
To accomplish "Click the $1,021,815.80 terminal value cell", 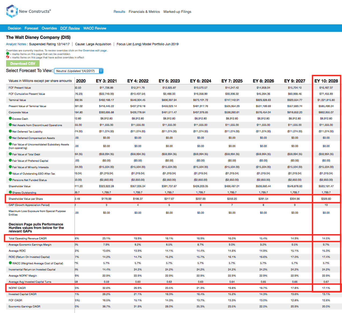I will click(x=326, y=100).
